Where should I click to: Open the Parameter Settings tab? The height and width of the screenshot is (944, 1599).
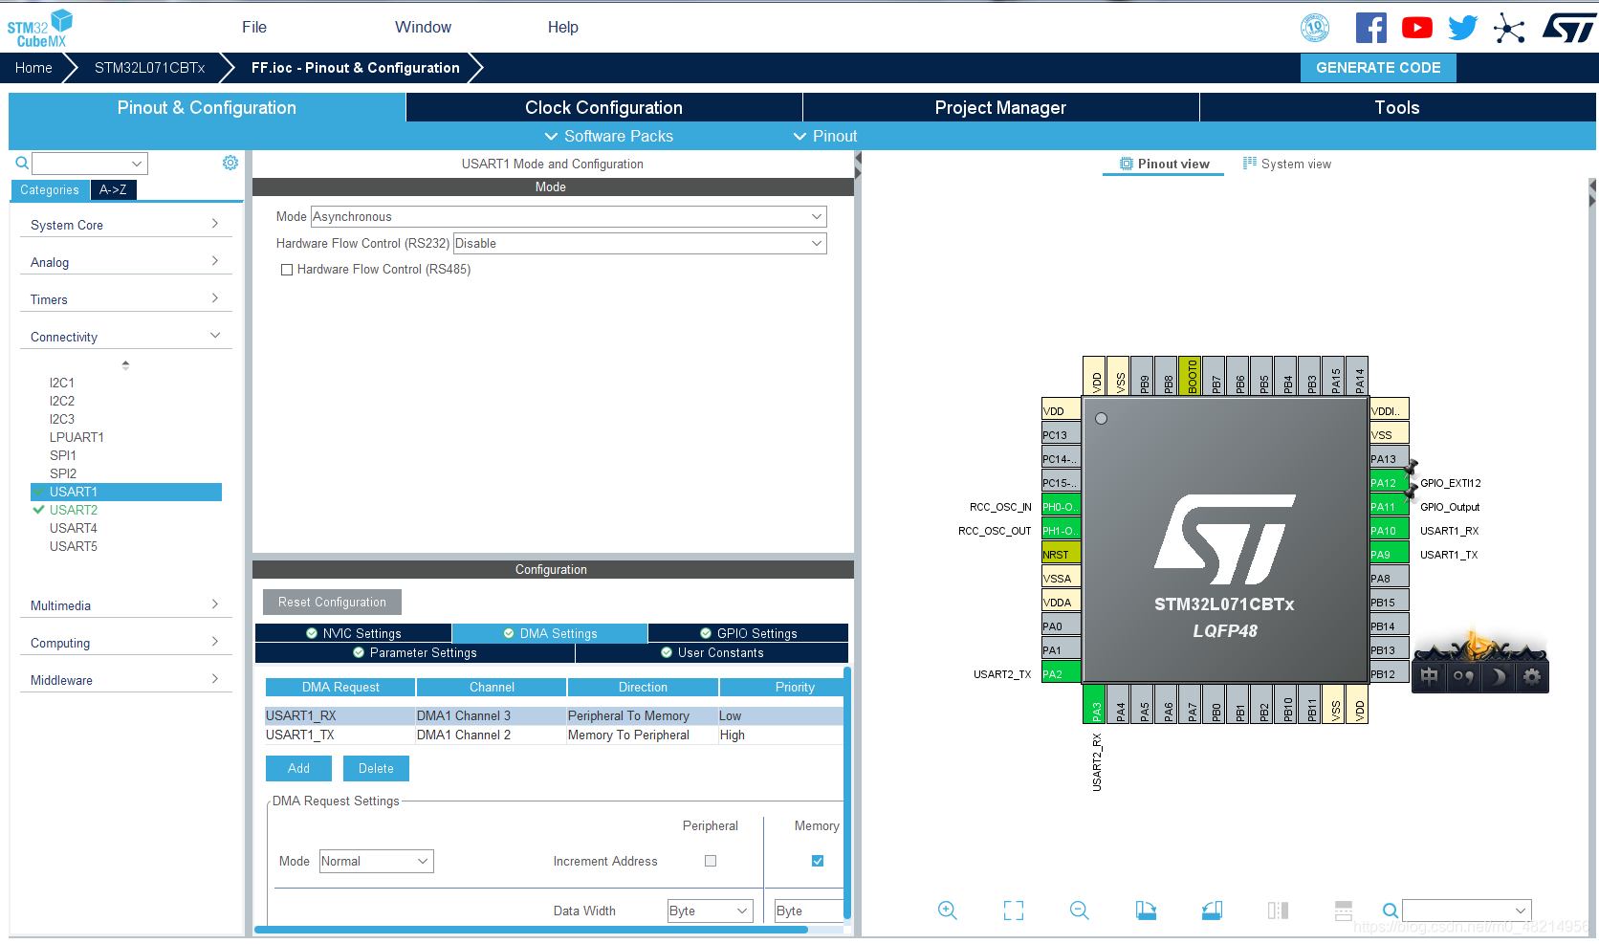tap(415, 652)
